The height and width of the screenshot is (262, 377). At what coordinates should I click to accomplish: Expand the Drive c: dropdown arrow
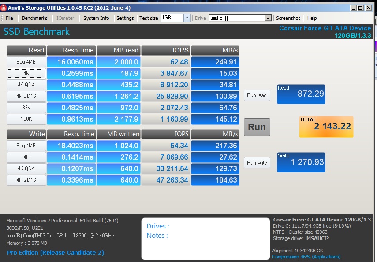268,18
